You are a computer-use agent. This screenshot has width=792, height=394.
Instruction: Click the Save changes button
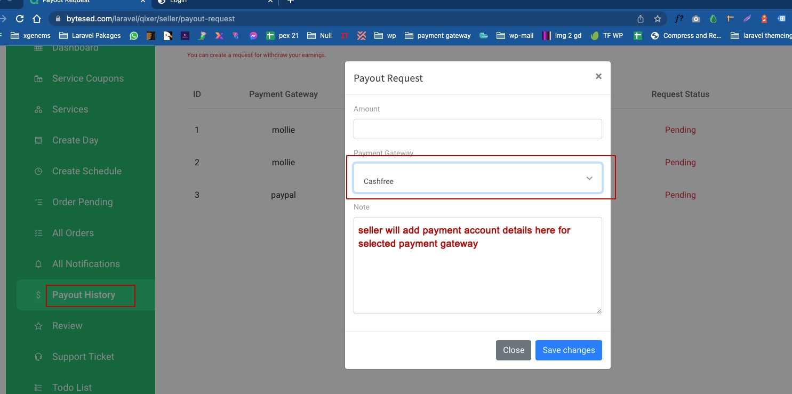[x=568, y=350]
